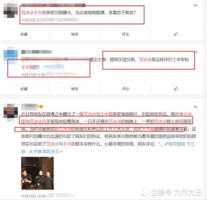The width and height of the screenshot is (207, 200).
Task: Open the attached photo thumbnail
Action: coord(38,173)
